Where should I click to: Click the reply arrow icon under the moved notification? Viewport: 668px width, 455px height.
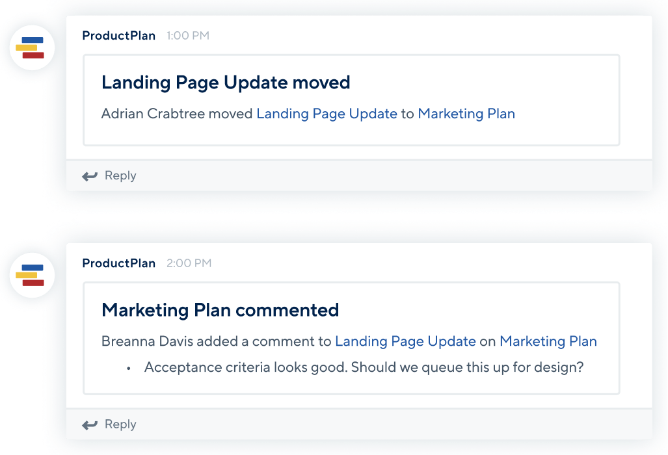(x=90, y=176)
